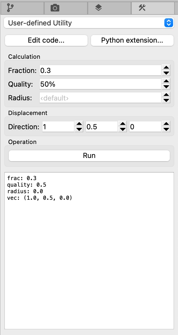Increase the Direction X component stepper
178x335 pixels.
point(79,124)
